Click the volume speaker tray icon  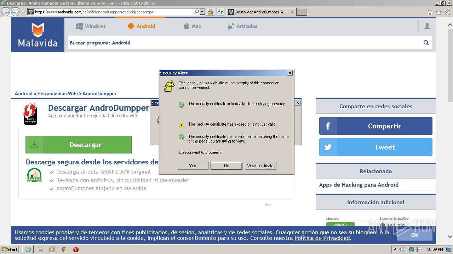(x=402, y=249)
